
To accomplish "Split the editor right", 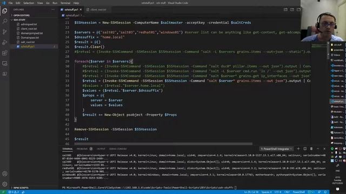I will tap(292, 10).
